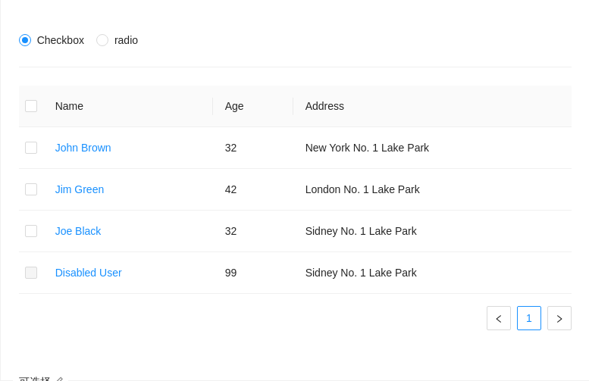Click the Name column header

click(x=69, y=106)
